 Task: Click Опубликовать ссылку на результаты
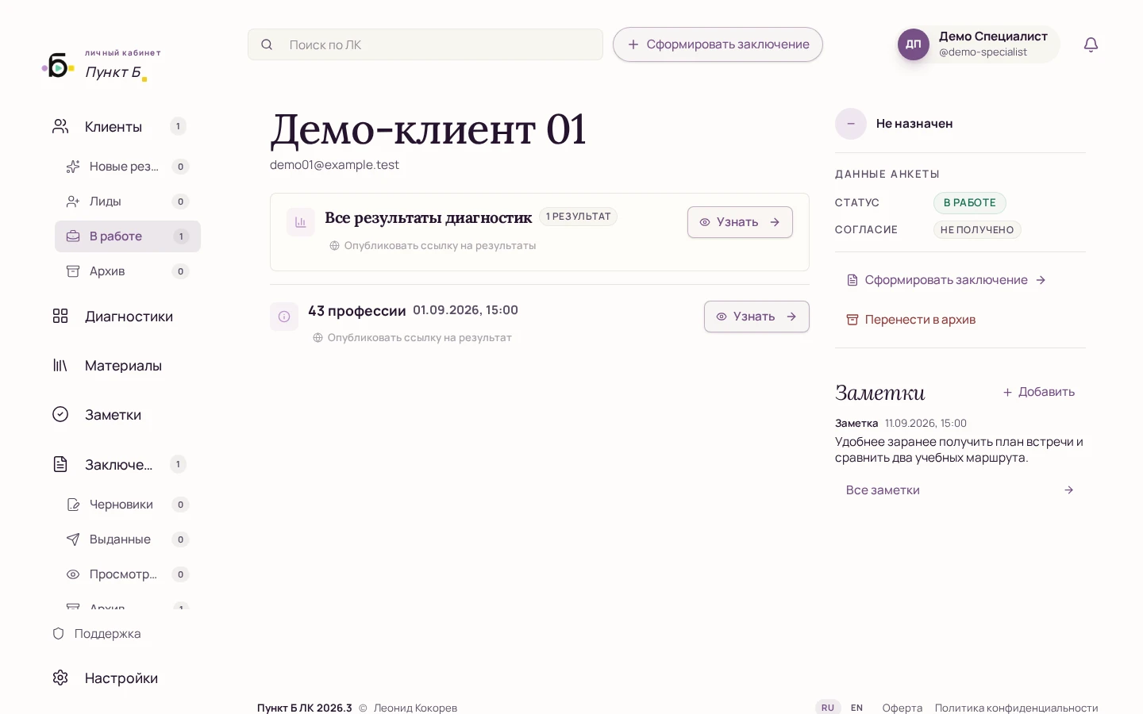coord(433,246)
